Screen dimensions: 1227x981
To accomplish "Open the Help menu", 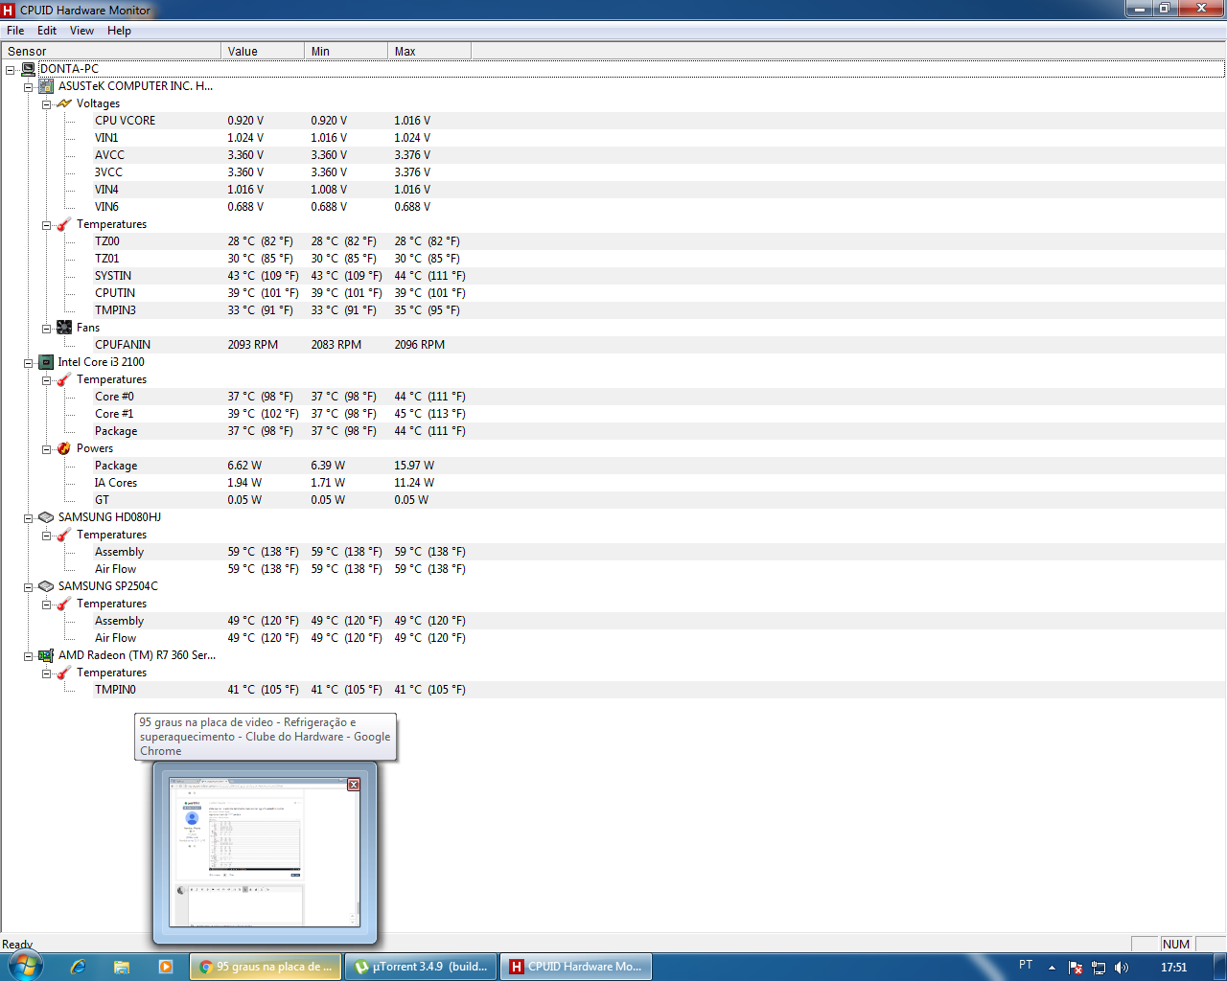I will point(119,31).
